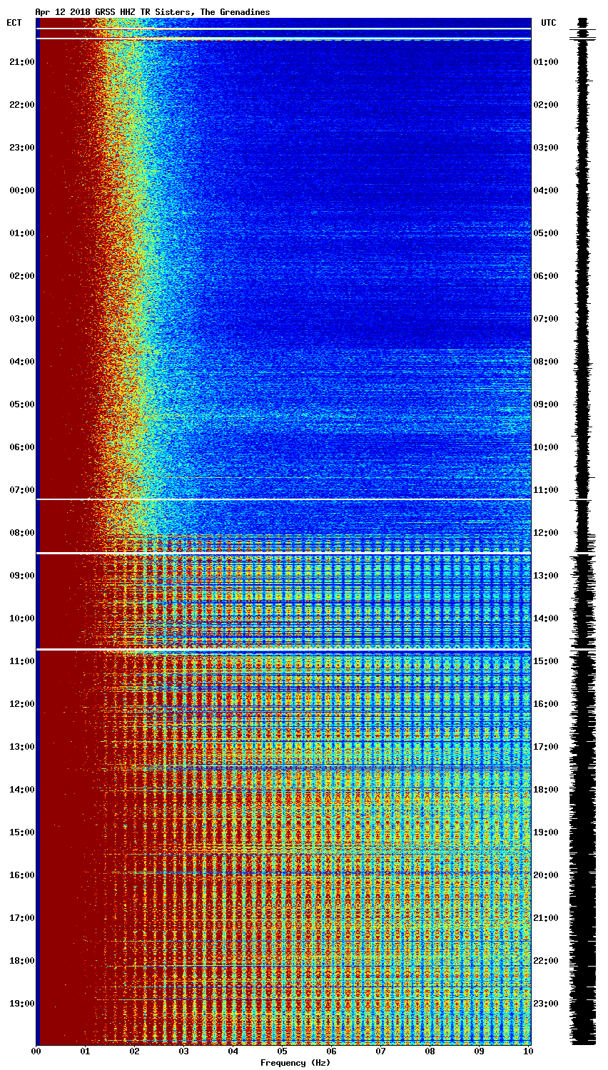Click the 'Frequency (Hz)' axis label
The width and height of the screenshot is (608, 1070).
pos(295,1063)
